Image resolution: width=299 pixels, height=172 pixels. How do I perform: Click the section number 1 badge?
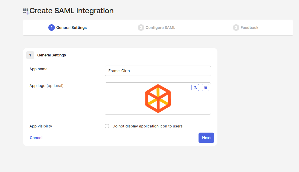click(x=30, y=55)
